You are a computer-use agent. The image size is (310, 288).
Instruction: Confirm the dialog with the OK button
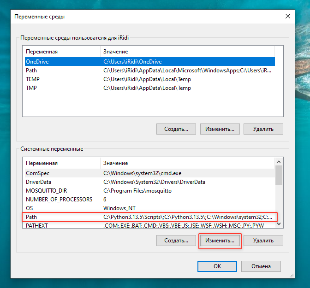(217, 266)
